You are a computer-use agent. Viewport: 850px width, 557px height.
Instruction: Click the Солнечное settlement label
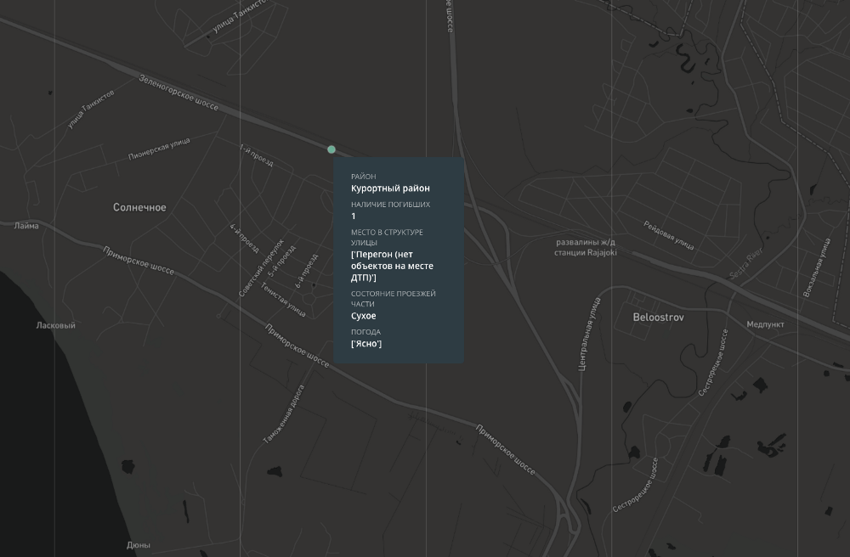pos(139,207)
